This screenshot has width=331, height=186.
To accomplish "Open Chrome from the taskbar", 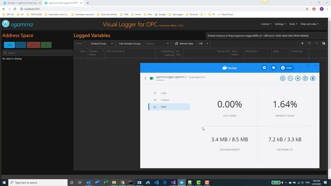I will point(123,182).
